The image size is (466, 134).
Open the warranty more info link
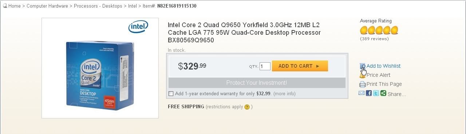285,94
